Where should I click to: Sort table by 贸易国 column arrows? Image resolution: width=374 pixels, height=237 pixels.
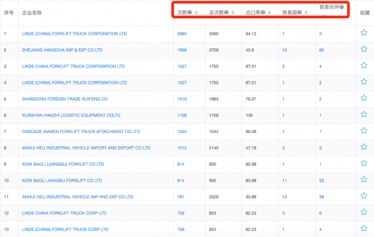(306, 13)
